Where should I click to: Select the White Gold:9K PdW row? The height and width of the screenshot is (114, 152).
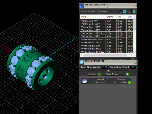(x=106, y=39)
